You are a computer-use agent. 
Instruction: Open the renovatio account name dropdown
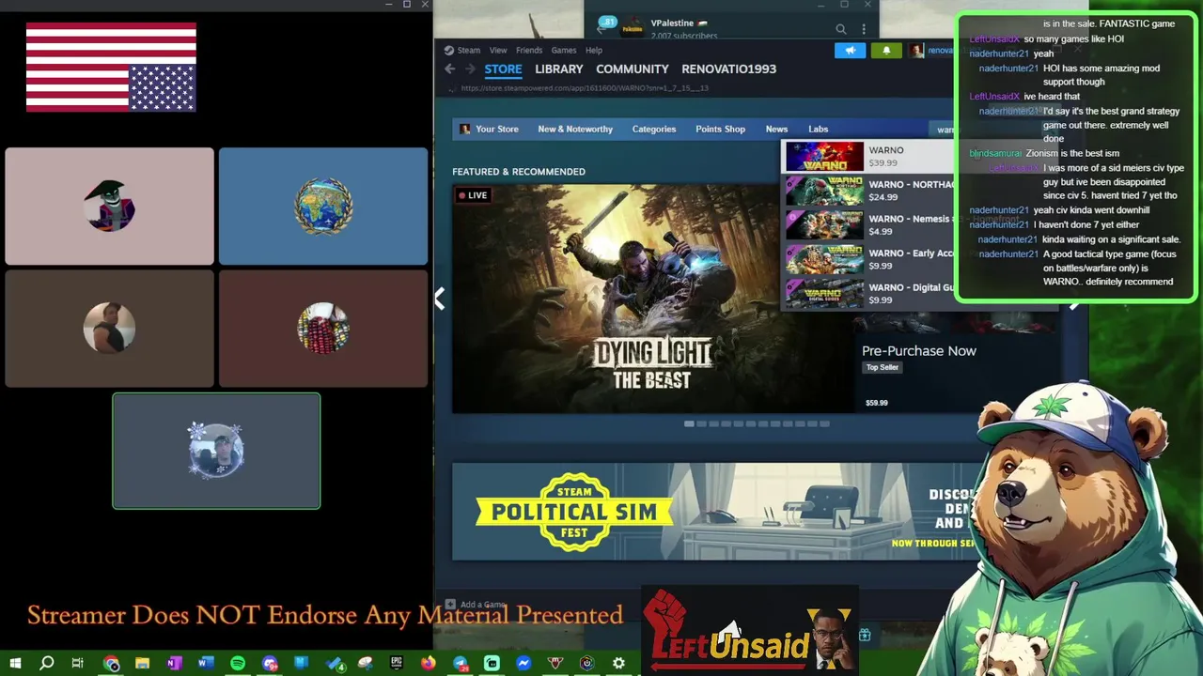940,51
